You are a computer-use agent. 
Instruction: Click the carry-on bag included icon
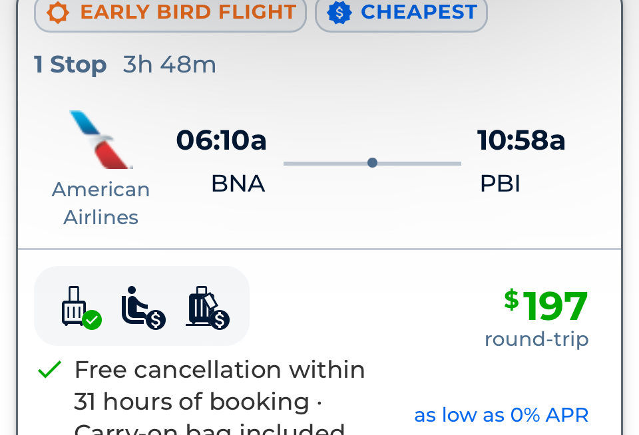tap(81, 307)
